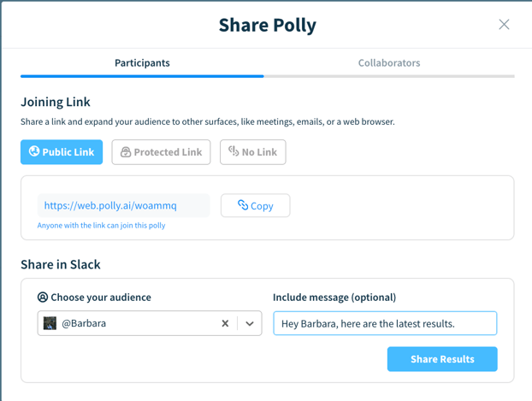Clear the @Barbara audience selection

coord(225,323)
